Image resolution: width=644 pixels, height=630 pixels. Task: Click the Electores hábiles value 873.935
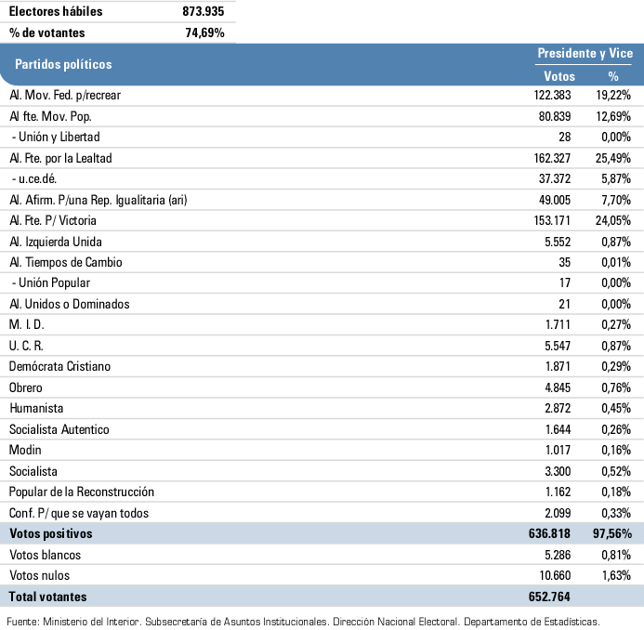tap(204, 12)
